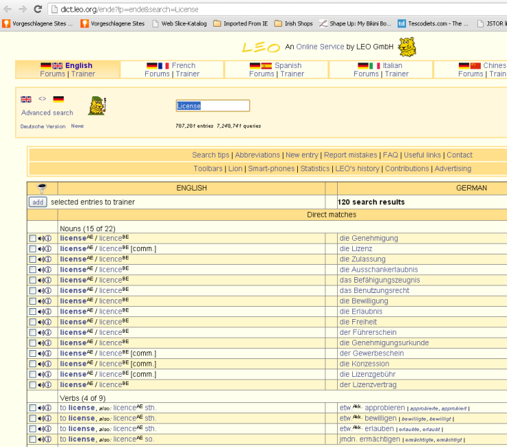Tick checkbox for die Lizenzgebühr entry
This screenshot has width=507, height=447.
pyautogui.click(x=32, y=374)
